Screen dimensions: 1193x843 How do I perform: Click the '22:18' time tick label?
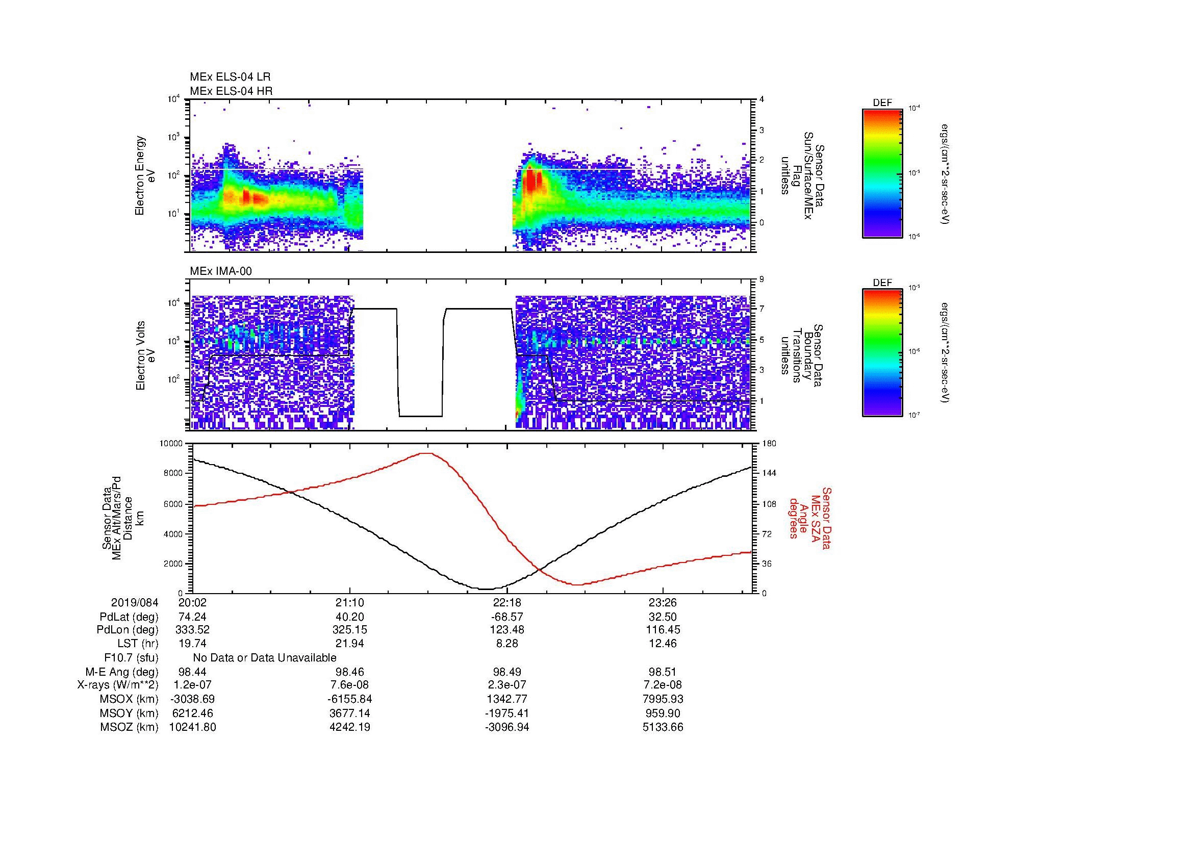click(x=507, y=603)
